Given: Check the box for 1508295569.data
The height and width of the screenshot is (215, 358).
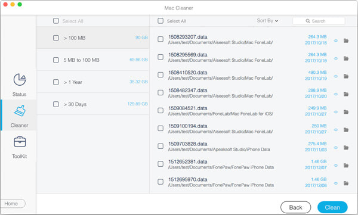Looking at the screenshot, I should tap(161, 57).
